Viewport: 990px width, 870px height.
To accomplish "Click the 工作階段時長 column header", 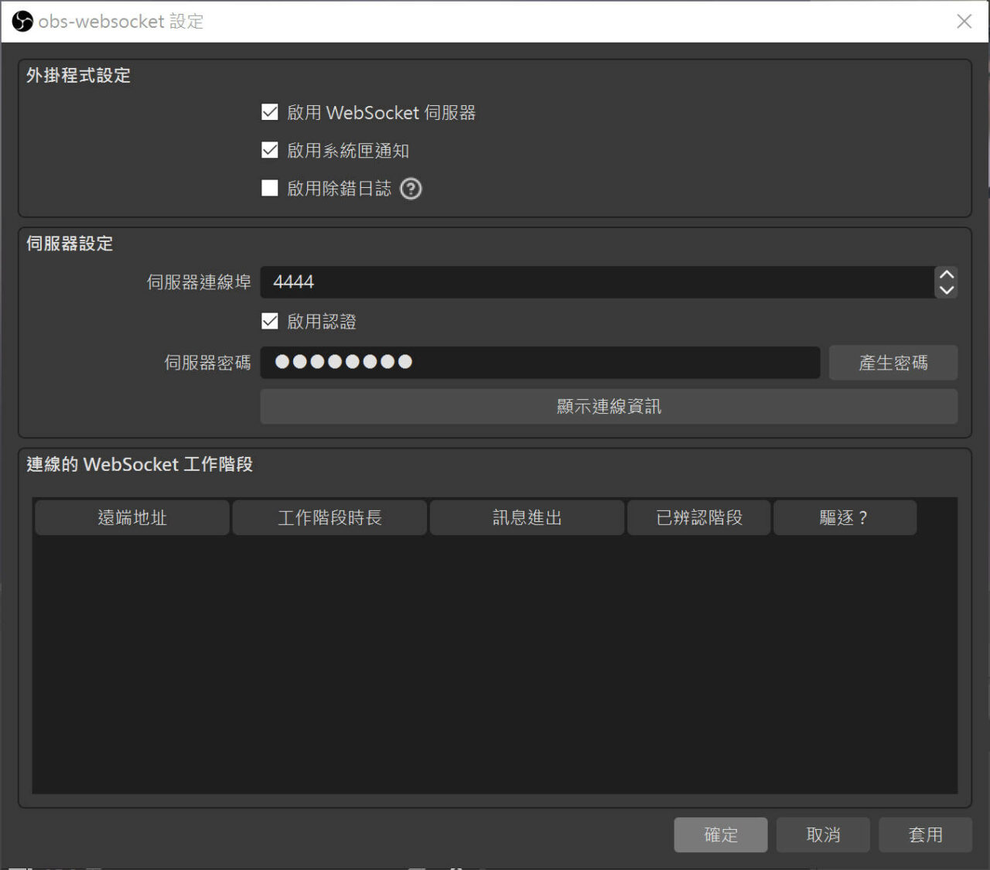I will click(x=329, y=517).
